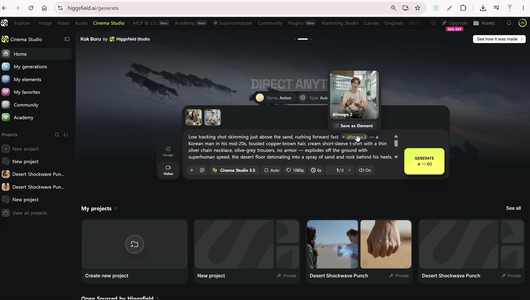Click Save as Element
The image size is (530, 300).
click(354, 126)
